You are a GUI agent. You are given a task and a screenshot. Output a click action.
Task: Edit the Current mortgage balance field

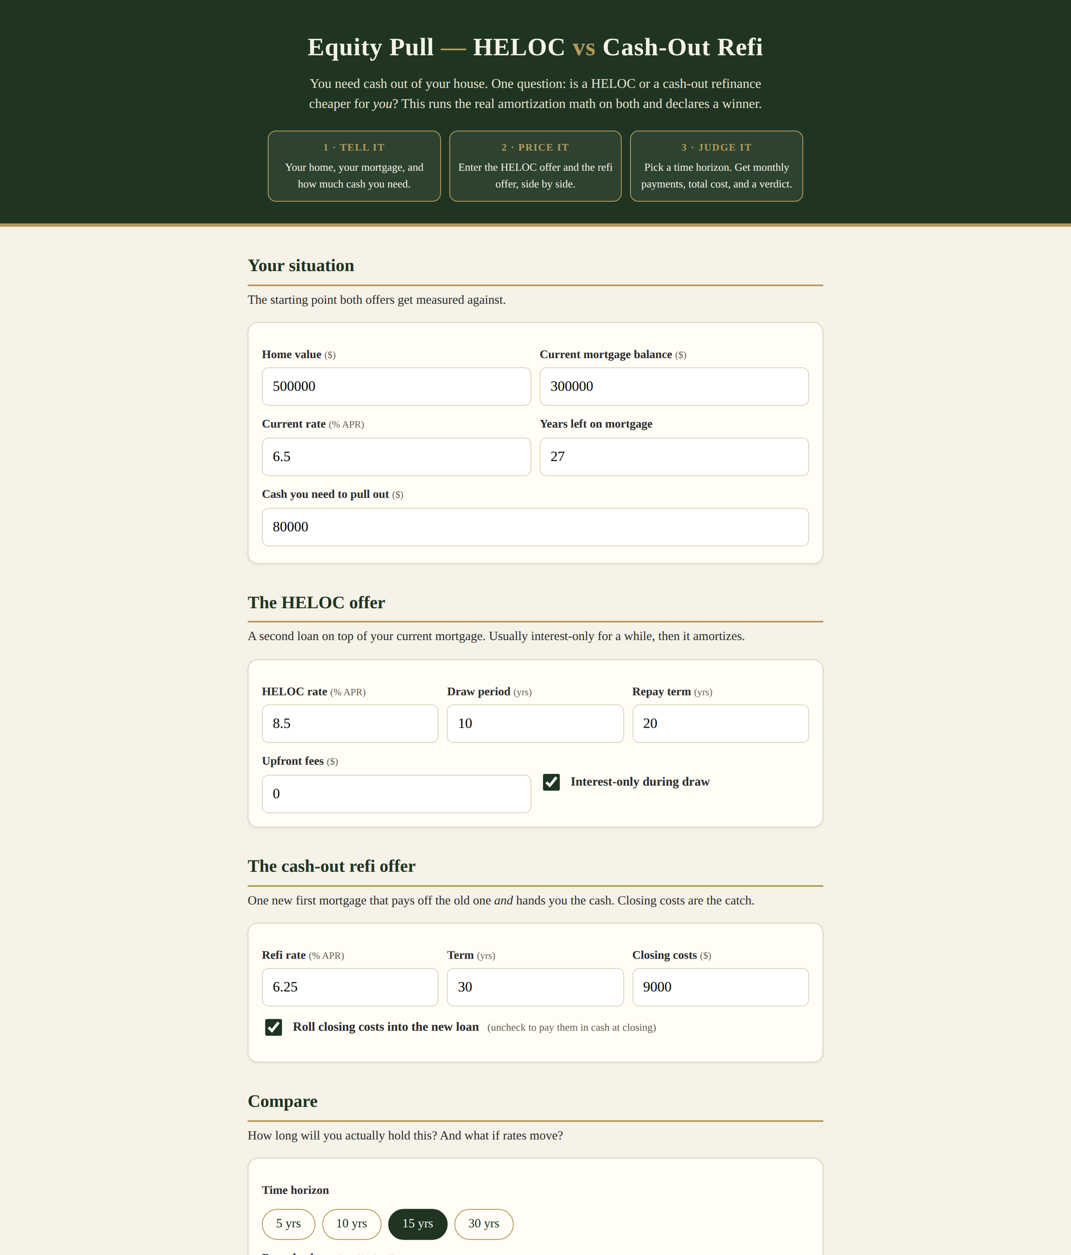[674, 386]
